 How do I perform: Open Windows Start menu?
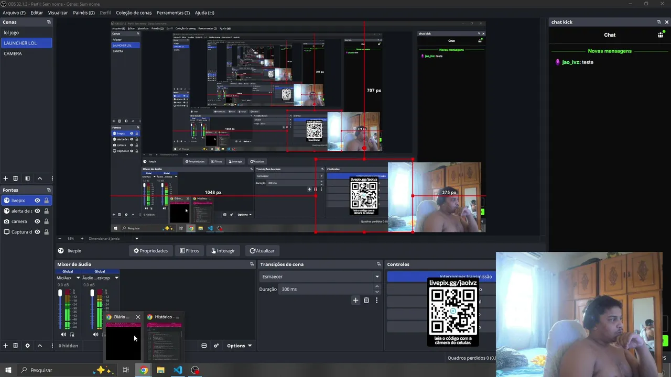(8, 370)
